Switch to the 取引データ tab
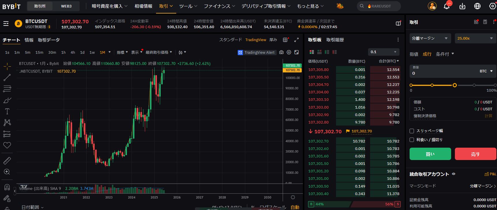Image resolution: width=497 pixels, height=210 pixels. [x=49, y=40]
